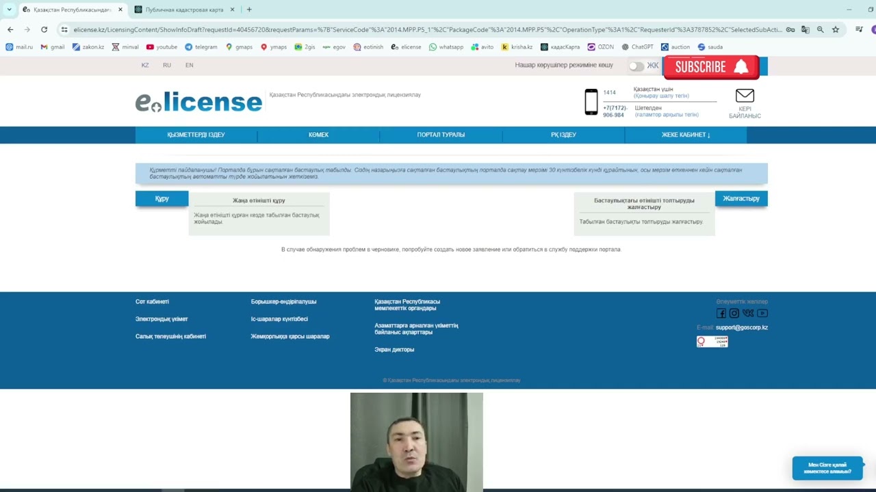
Task: Switch language to EN
Action: (x=190, y=65)
